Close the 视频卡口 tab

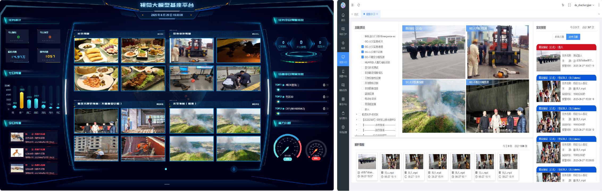(x=377, y=14)
